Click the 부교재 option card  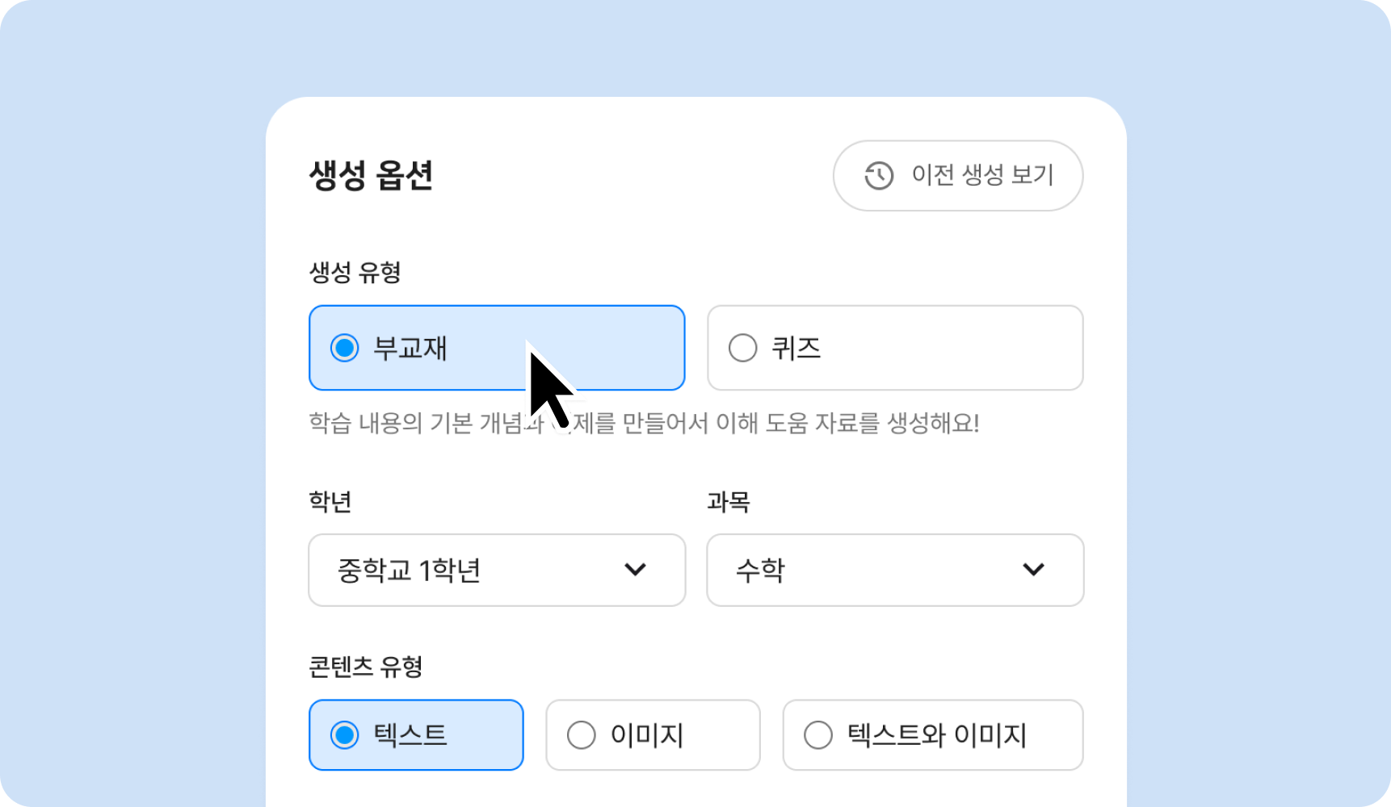[496, 348]
